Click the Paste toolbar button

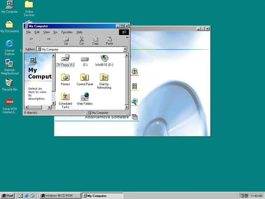[109, 41]
